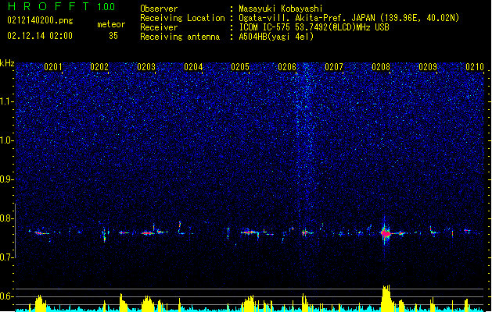Click the kHz axis unit label
This screenshot has width=492, height=312.
click(x=7, y=63)
